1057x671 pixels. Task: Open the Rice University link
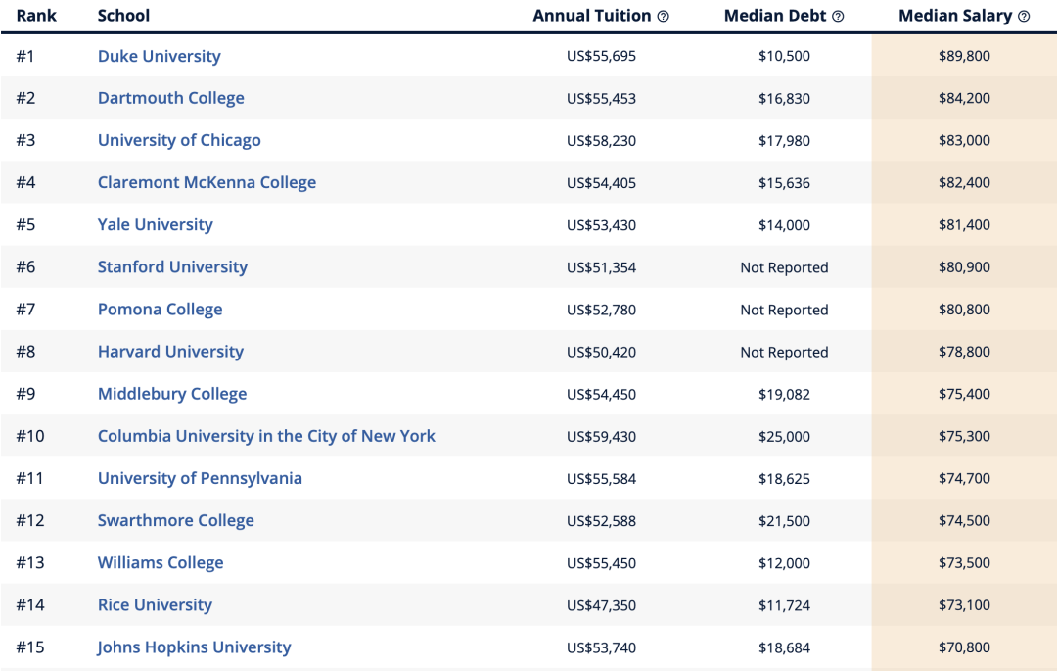click(x=155, y=605)
